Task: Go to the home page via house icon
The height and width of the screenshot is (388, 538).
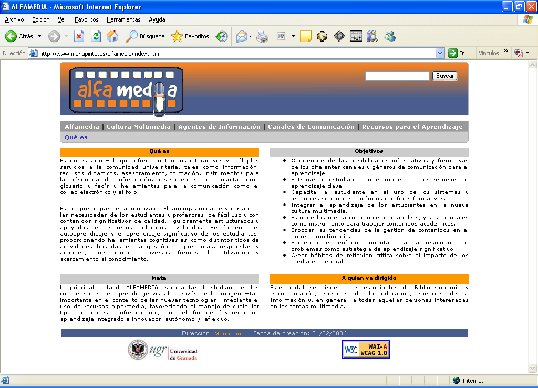Action: (x=112, y=36)
